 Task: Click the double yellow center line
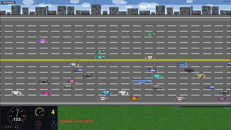coord(115,60)
